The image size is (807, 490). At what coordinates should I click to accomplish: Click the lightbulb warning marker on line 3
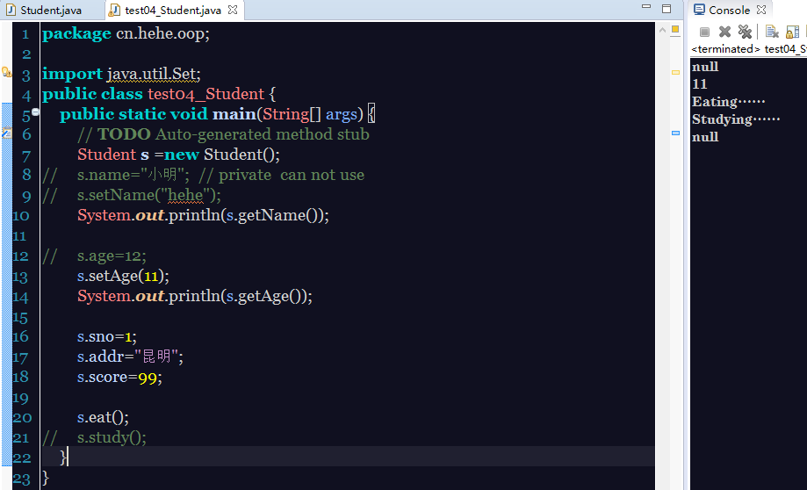(6, 72)
